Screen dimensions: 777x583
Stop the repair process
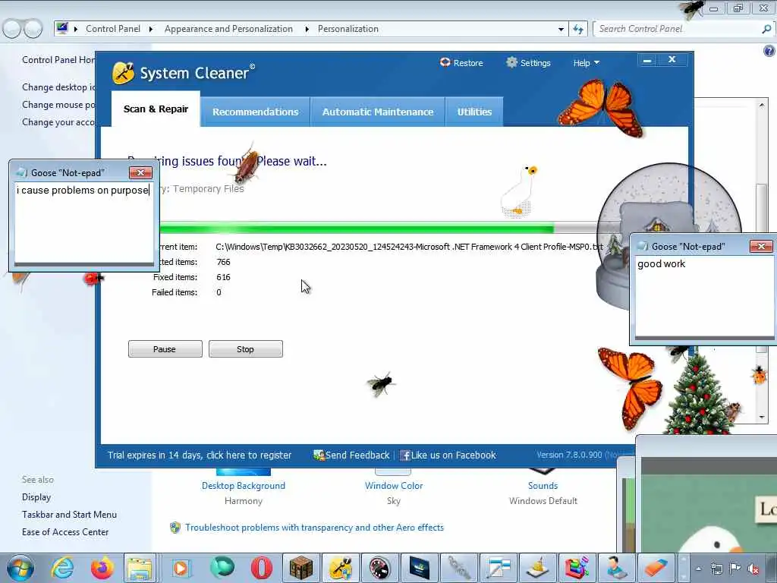(x=245, y=349)
